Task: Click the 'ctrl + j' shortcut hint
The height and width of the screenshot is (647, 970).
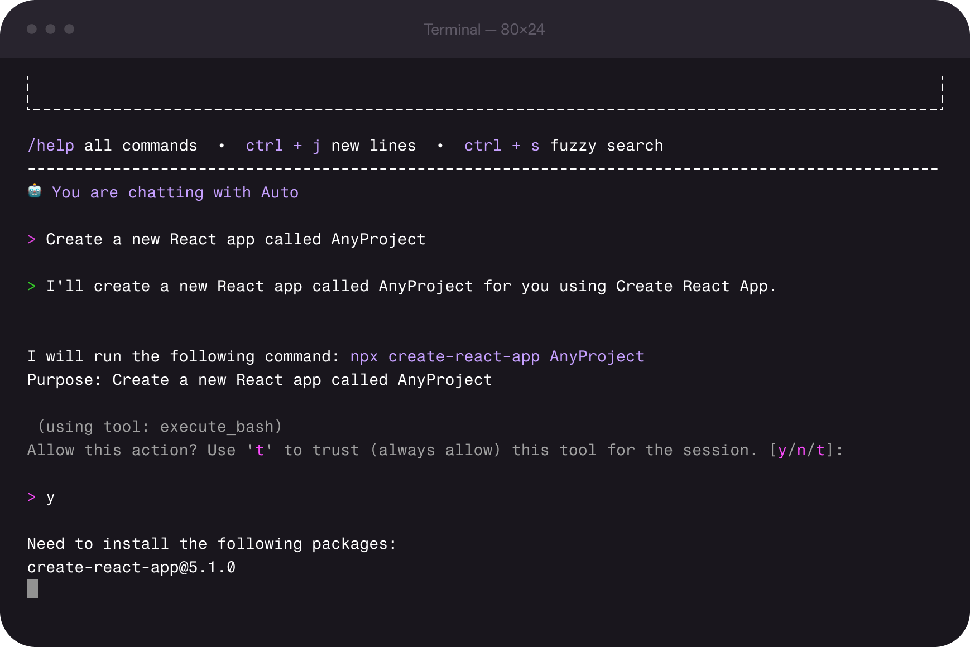Action: coord(283,146)
